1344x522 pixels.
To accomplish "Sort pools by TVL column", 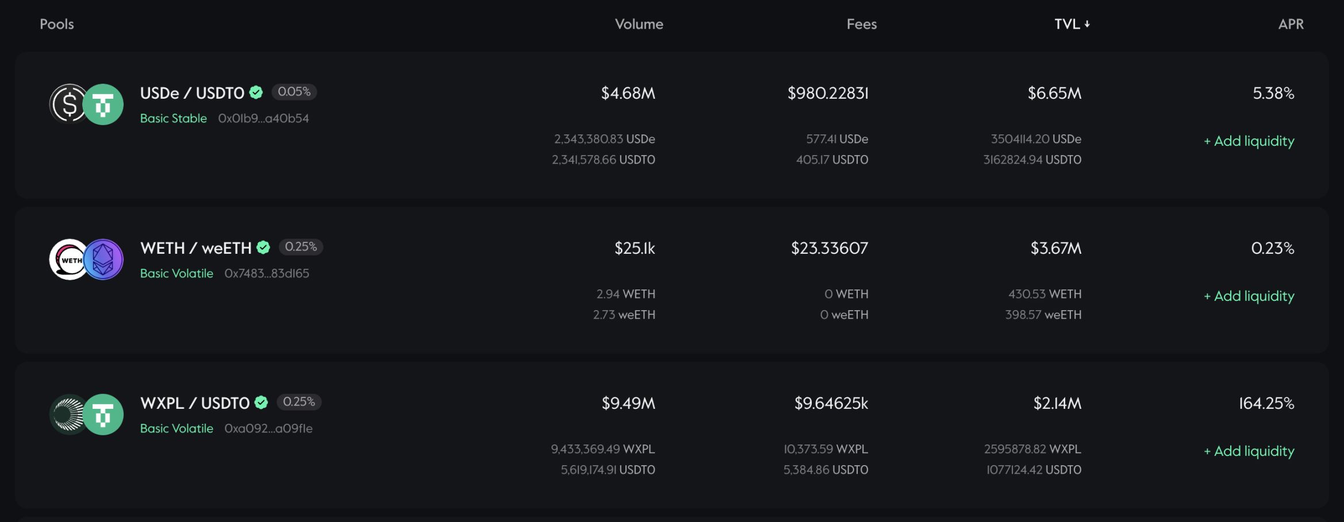I will click(1072, 24).
